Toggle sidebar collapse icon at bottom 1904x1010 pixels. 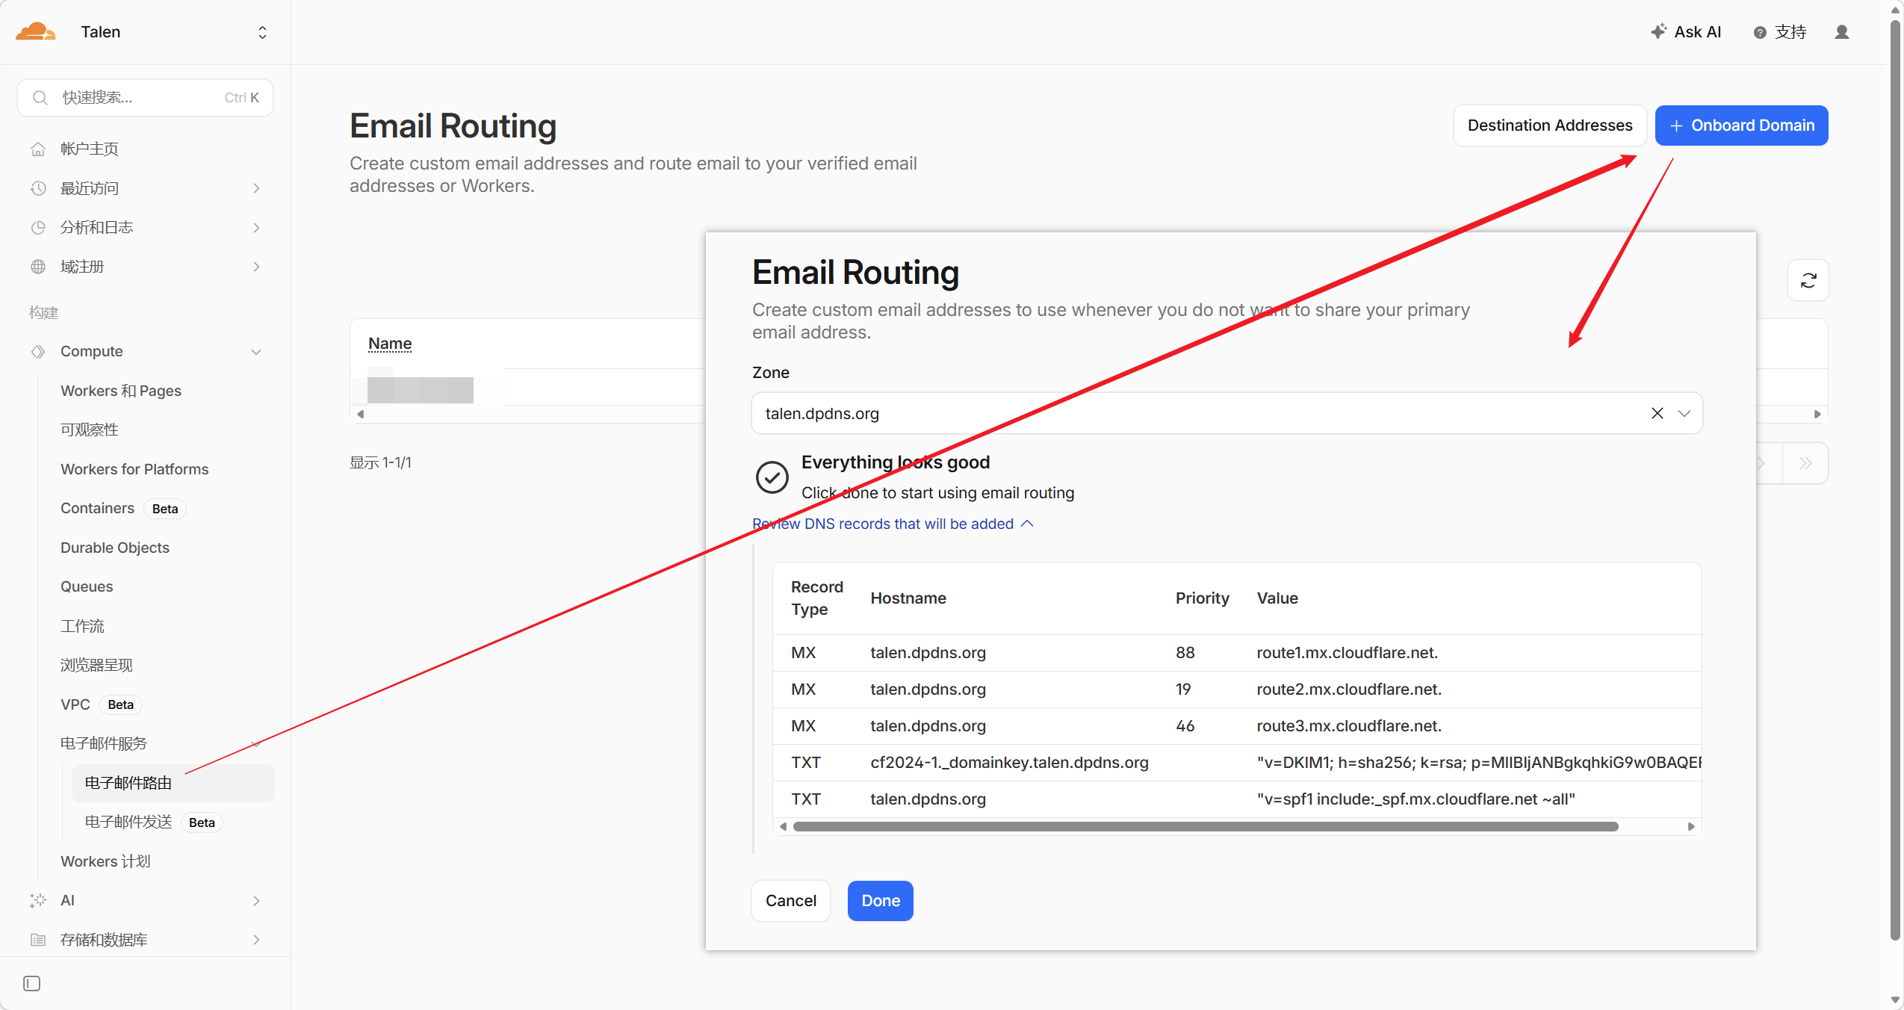pos(31,983)
